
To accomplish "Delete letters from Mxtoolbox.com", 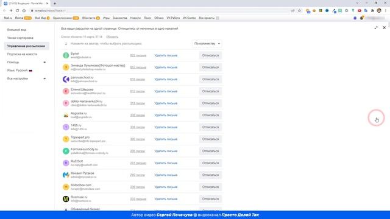I will coord(166,187).
